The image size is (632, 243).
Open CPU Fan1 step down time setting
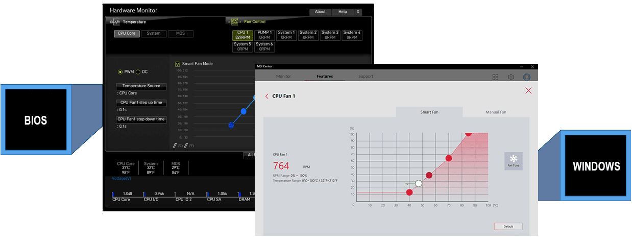(141, 119)
